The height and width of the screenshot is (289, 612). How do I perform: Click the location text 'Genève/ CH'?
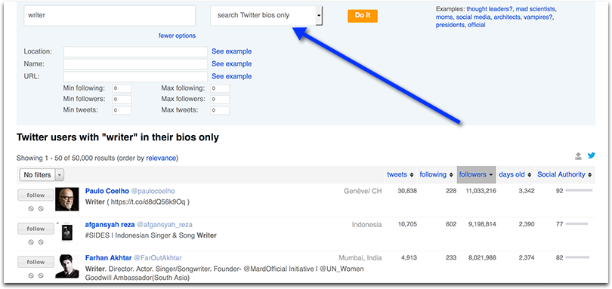coord(363,191)
